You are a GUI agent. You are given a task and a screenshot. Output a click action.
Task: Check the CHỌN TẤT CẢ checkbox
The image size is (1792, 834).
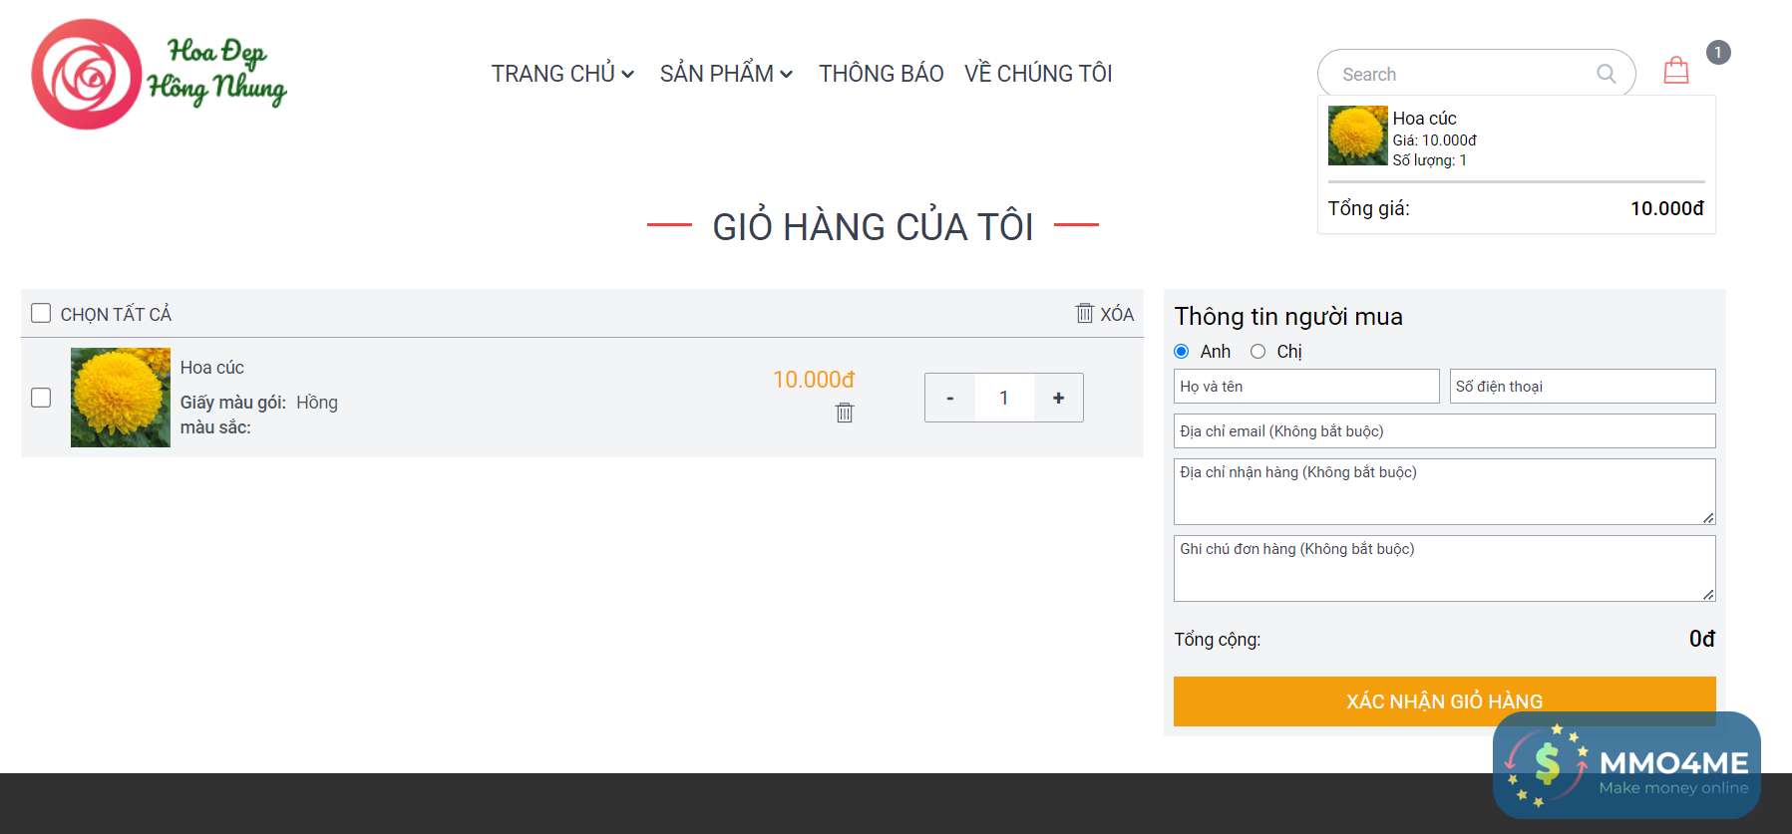pyautogui.click(x=41, y=313)
